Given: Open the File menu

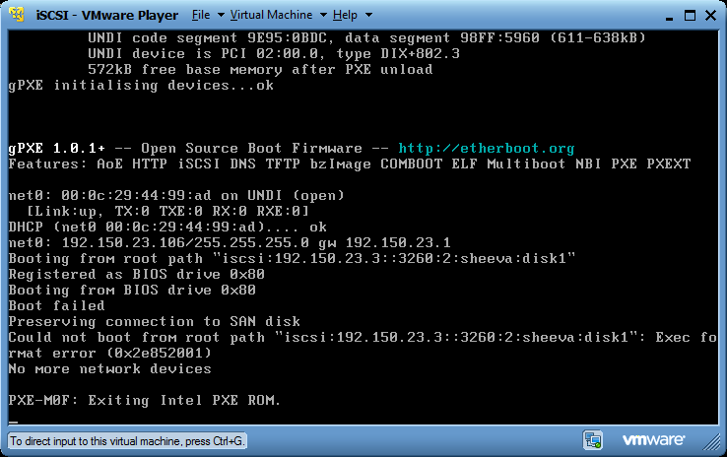Looking at the screenshot, I should (201, 15).
